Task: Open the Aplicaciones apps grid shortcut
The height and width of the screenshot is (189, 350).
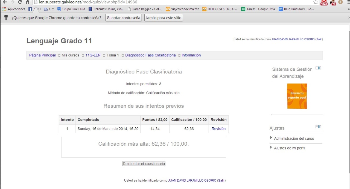Action: point(14,9)
